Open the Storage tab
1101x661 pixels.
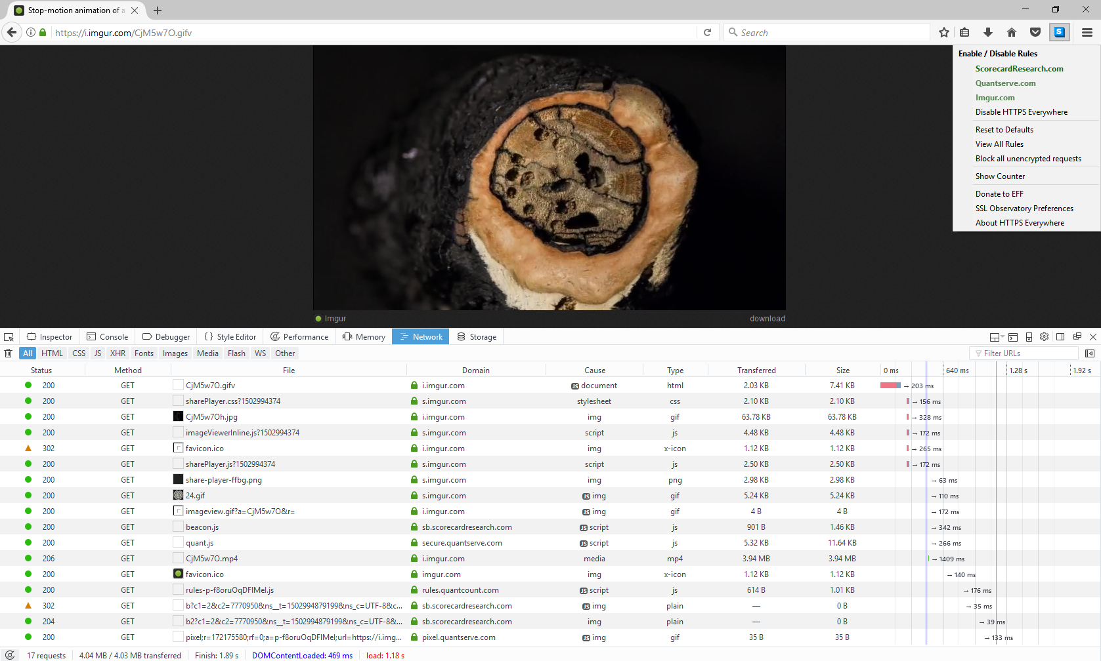coord(477,337)
